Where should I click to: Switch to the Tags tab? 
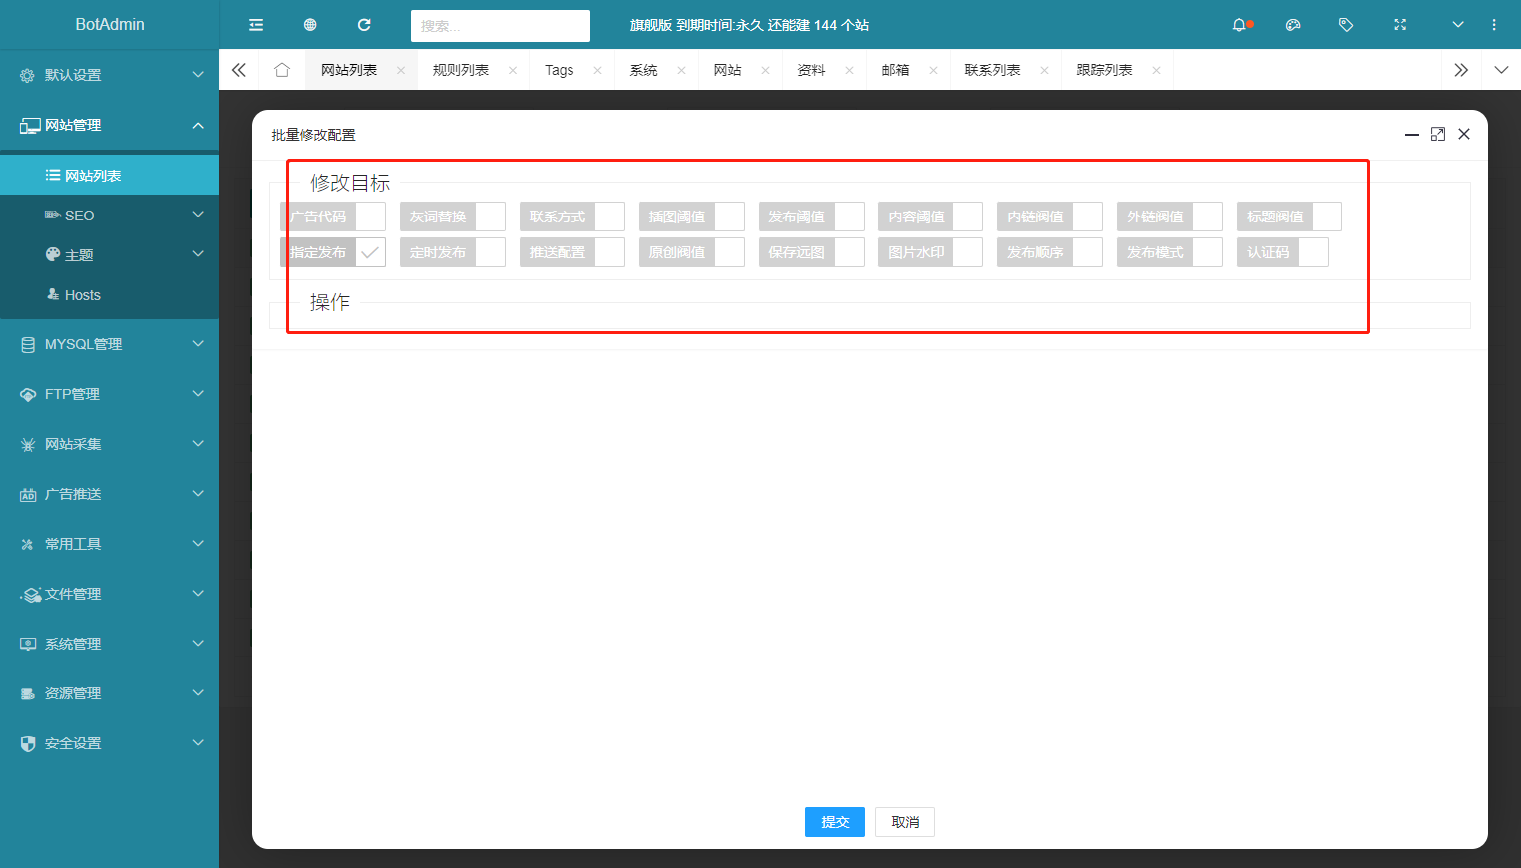point(559,70)
